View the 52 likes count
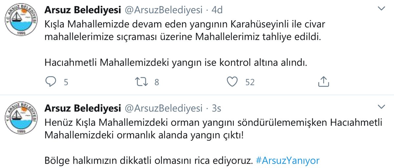394x168 pixels. pyautogui.click(x=250, y=82)
